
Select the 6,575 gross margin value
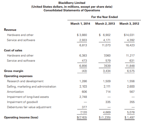(x=131, y=71)
